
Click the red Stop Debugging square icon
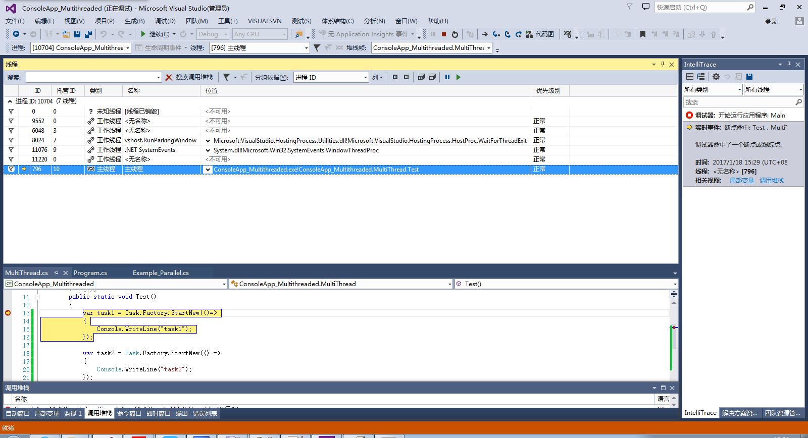(444, 34)
